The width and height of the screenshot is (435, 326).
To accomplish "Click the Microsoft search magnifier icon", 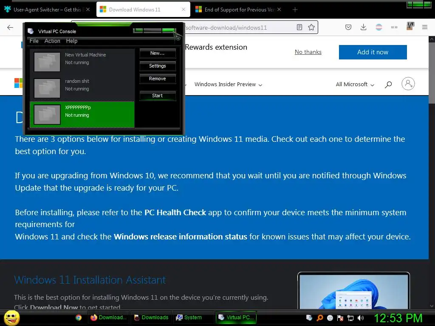I will point(388,84).
